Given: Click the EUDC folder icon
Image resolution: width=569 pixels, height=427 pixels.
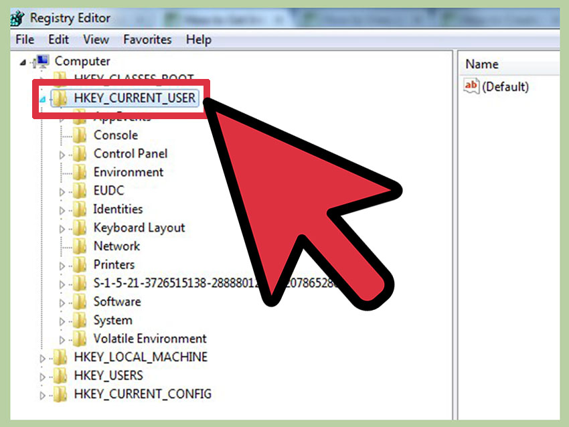Looking at the screenshot, I should tap(80, 191).
